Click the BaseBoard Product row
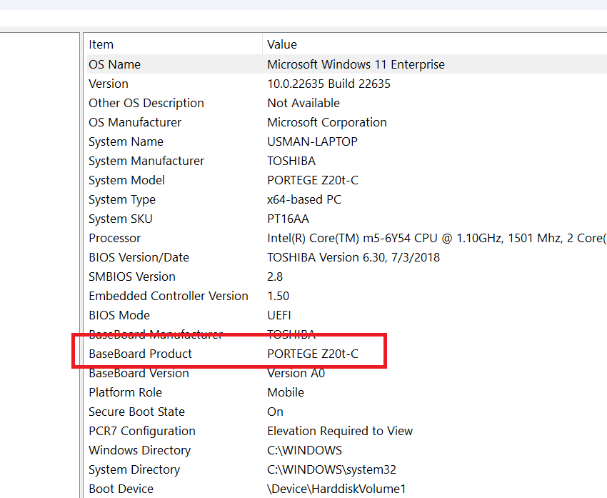The image size is (607, 498). click(140, 354)
